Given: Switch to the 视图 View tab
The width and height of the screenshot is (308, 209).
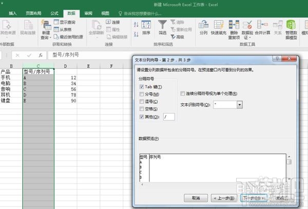Looking at the screenshot, I should [105, 13].
